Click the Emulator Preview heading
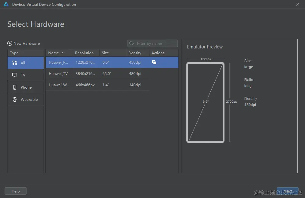This screenshot has height=198, width=305. [205, 47]
